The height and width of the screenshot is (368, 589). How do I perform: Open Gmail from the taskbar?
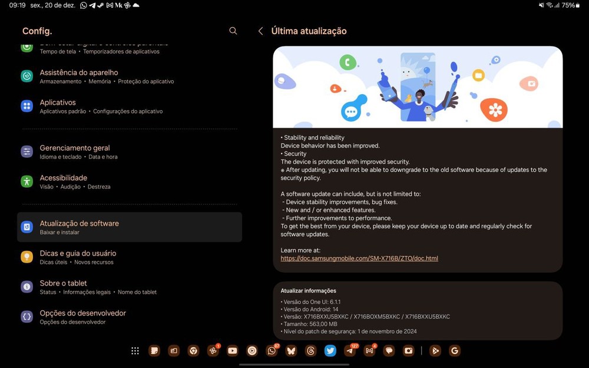(369, 351)
